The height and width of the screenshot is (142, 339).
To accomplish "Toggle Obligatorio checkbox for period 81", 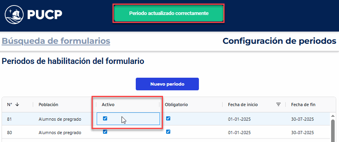I will coord(168,118).
